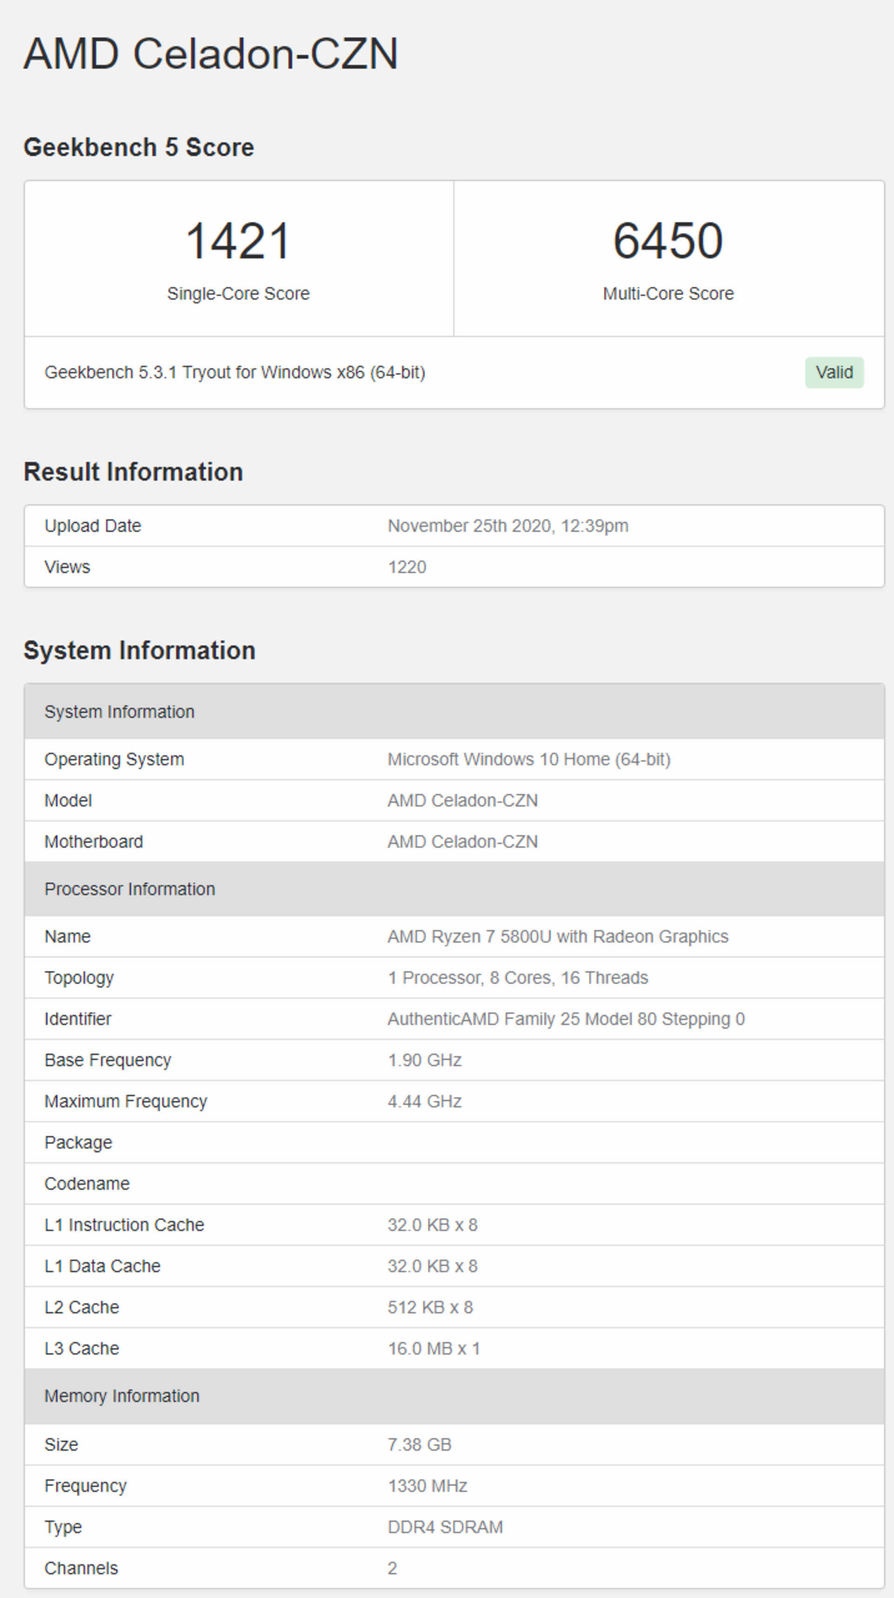Click the L1 Data Cache label
This screenshot has width=894, height=1598.
tap(102, 1266)
